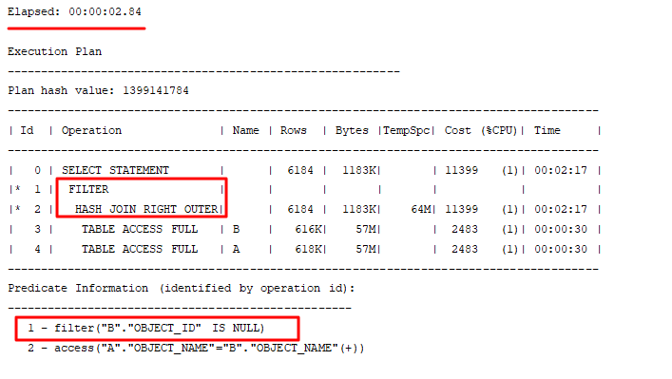The width and height of the screenshot is (672, 379).
Task: Click Id 4 in the plan table
Action: tap(37, 249)
